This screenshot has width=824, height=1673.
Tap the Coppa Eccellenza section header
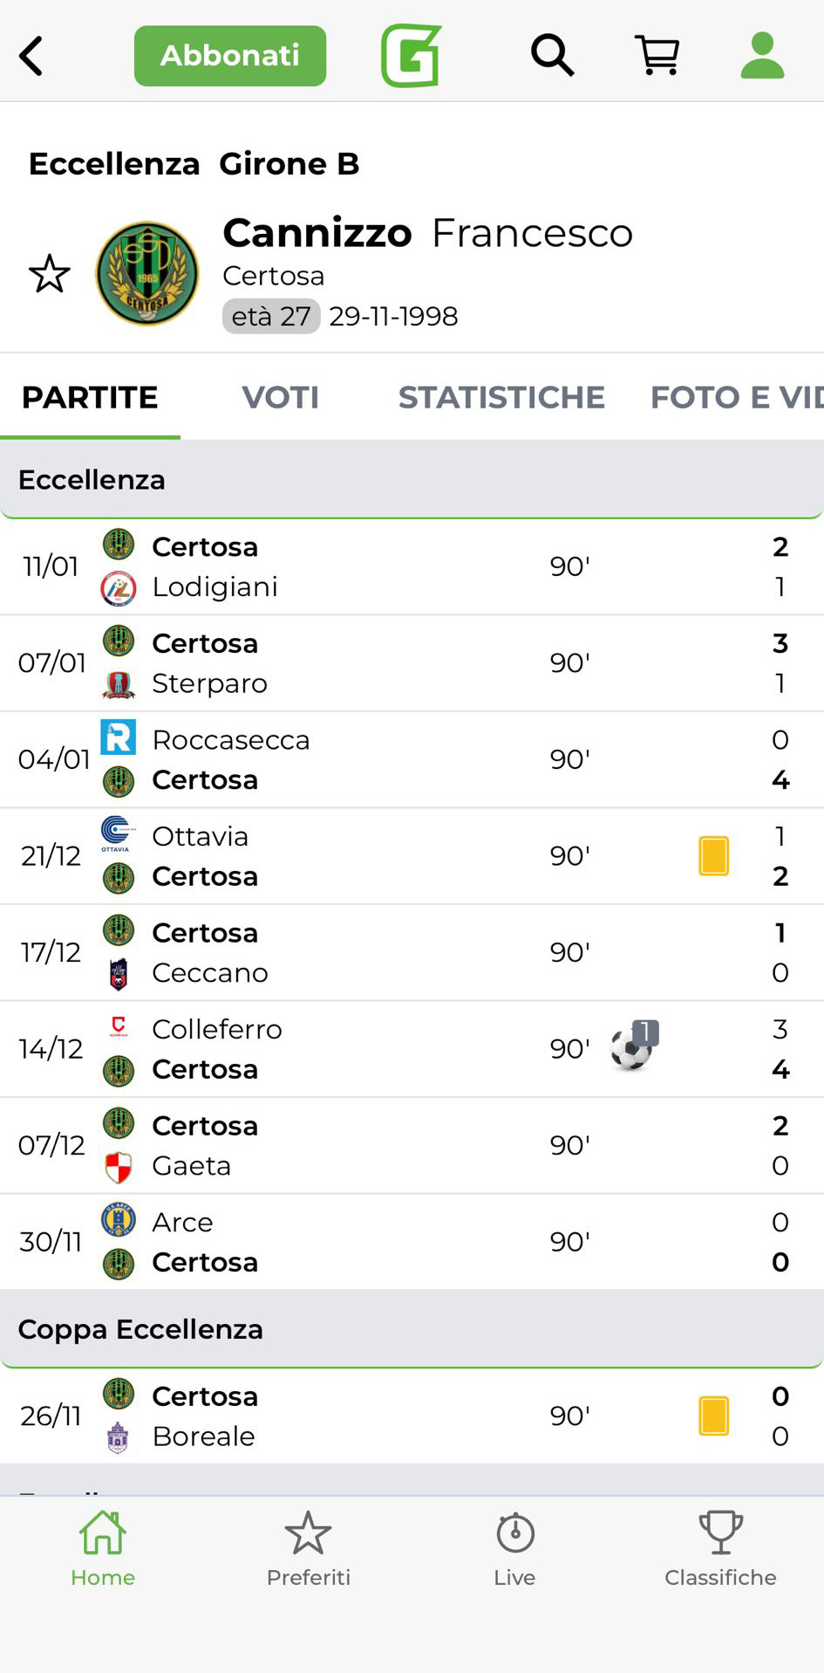click(x=412, y=1329)
